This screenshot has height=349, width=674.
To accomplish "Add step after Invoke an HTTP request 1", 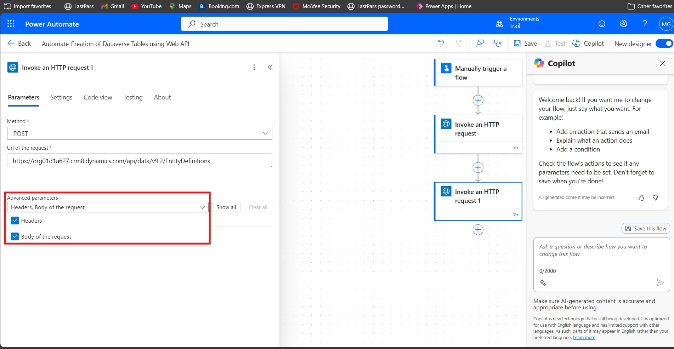I will click(x=478, y=230).
